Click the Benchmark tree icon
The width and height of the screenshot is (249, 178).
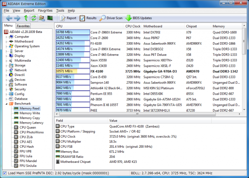coord(11,104)
